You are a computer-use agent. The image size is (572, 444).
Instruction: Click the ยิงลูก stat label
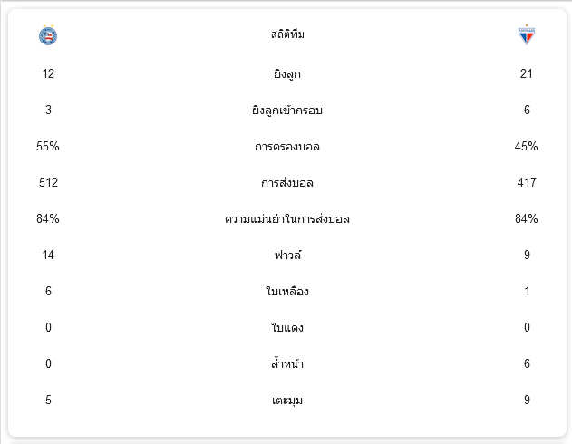pyautogui.click(x=287, y=74)
